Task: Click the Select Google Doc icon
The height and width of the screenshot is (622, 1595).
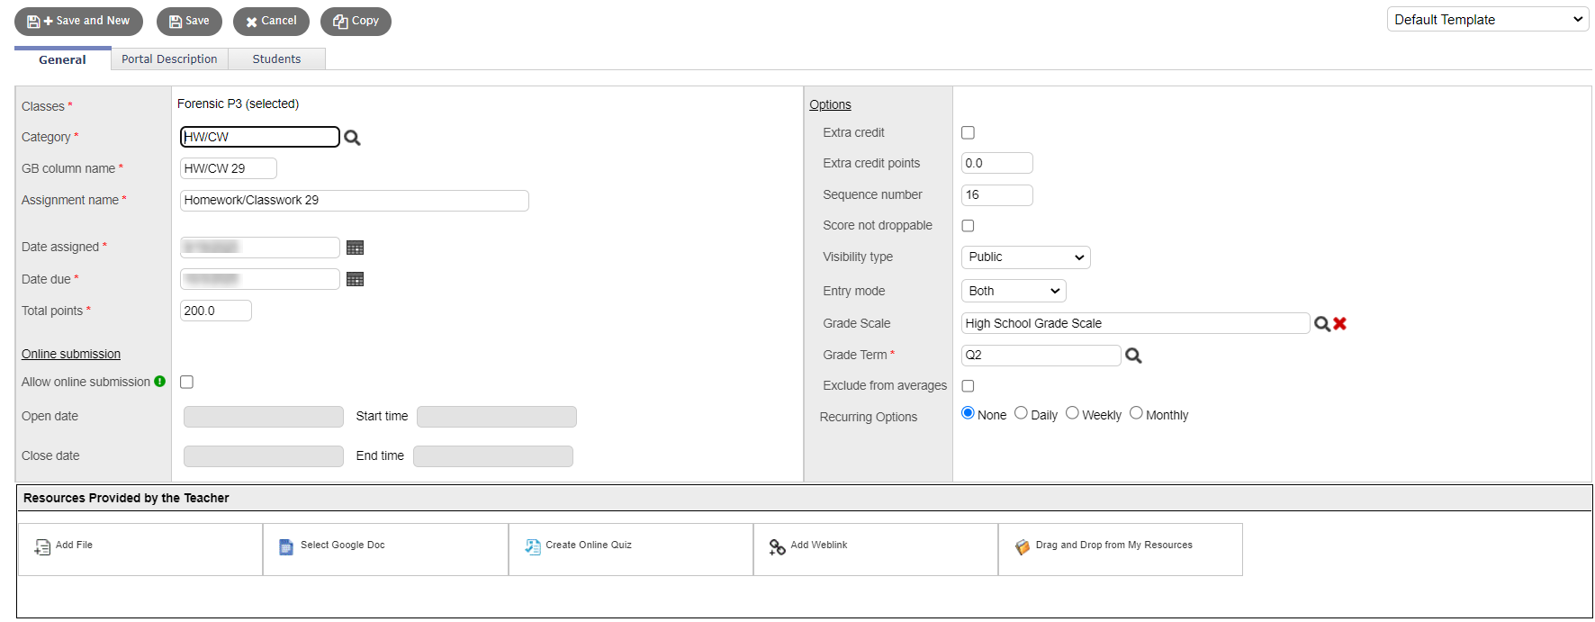Action: pos(286,547)
